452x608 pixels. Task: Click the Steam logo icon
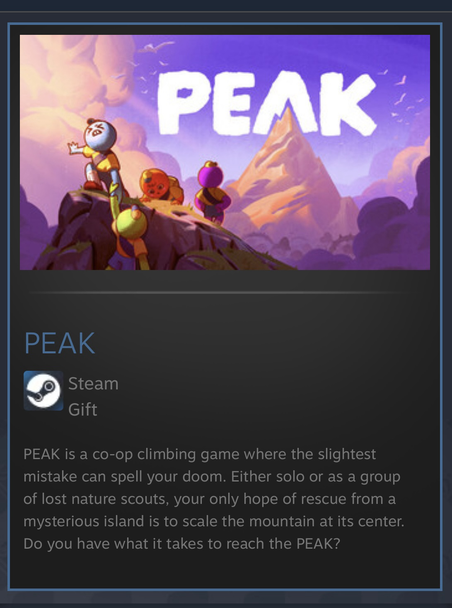coord(43,391)
